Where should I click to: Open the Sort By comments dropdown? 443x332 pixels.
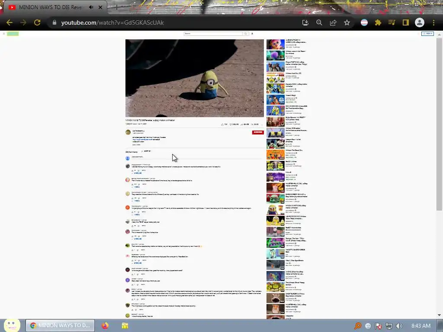[x=146, y=151]
